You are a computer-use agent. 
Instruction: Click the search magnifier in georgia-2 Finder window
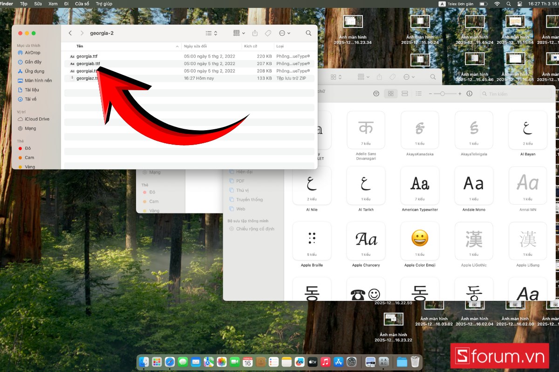[x=308, y=33]
